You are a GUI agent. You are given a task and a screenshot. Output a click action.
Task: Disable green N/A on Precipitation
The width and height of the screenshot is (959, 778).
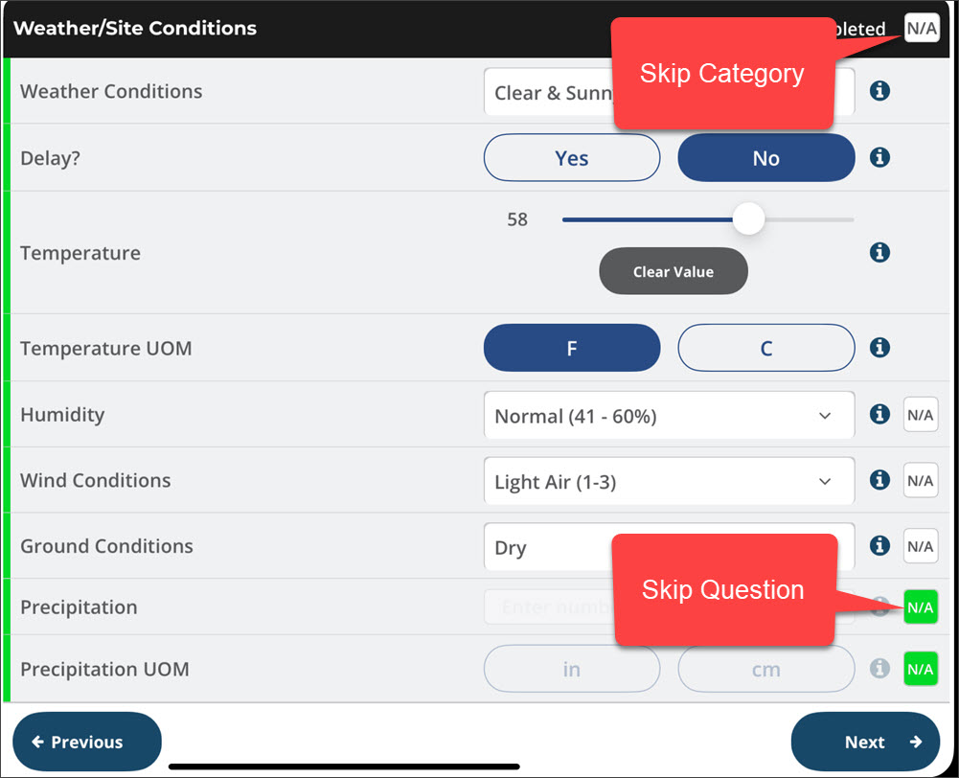tap(921, 607)
